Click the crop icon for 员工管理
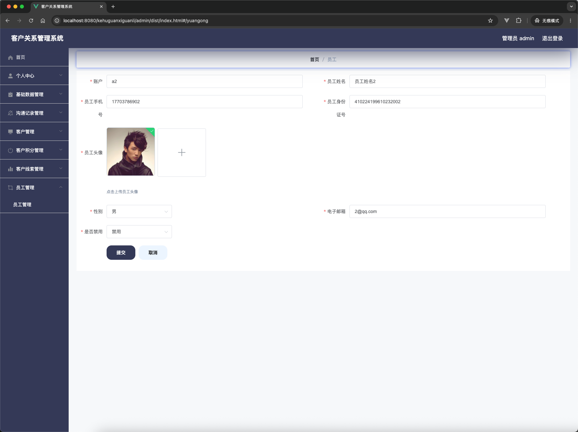The image size is (578, 432). click(10, 188)
